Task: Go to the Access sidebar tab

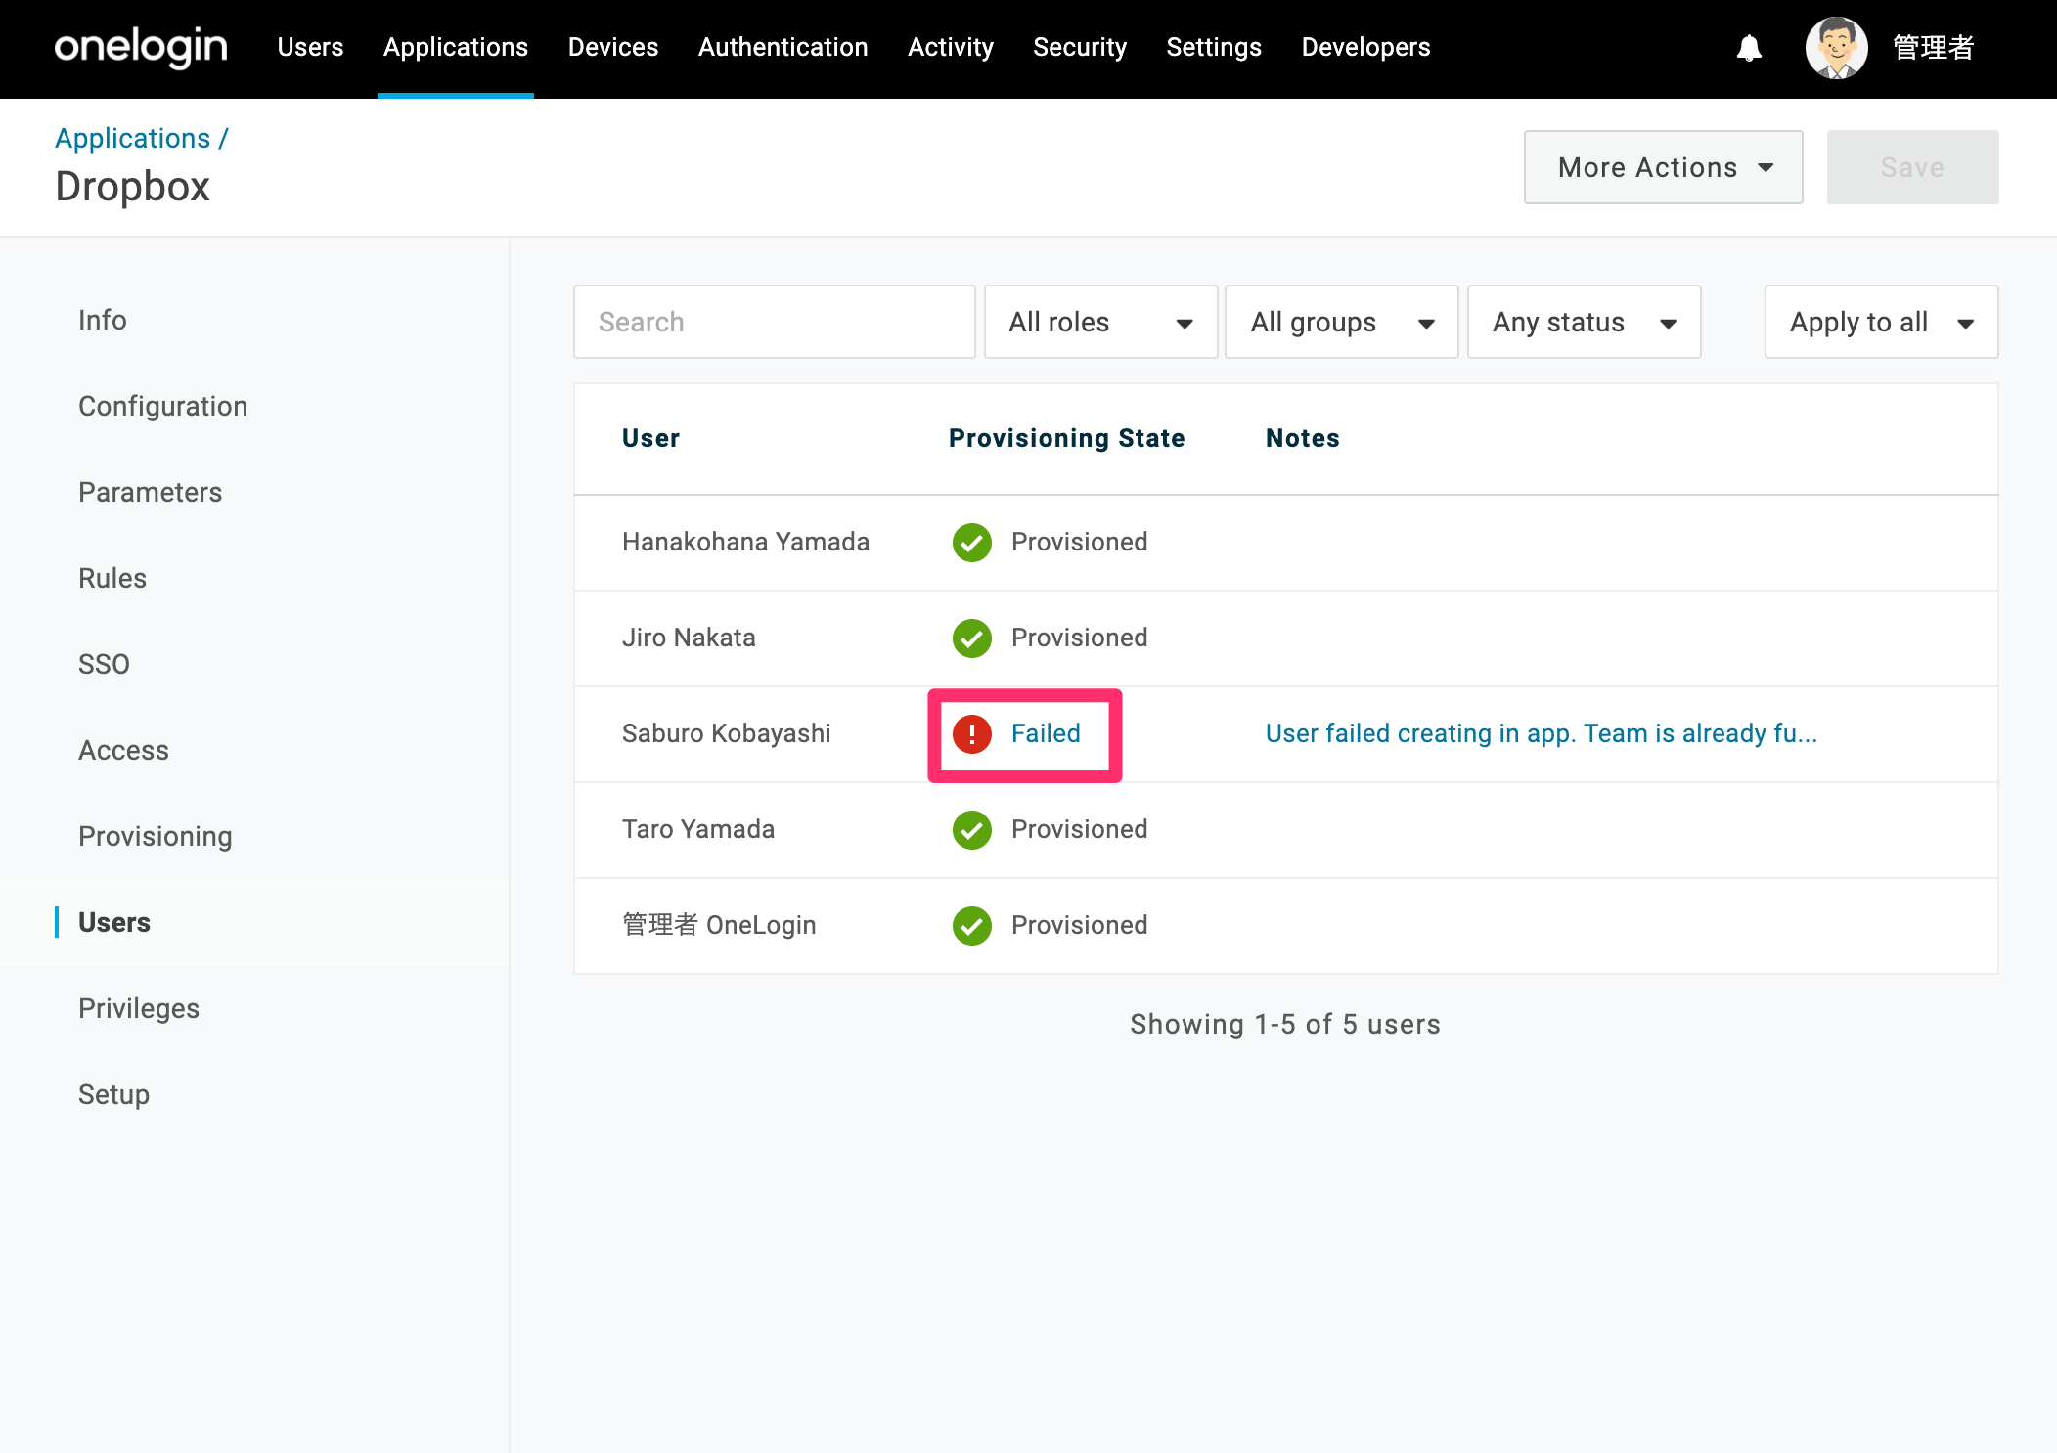Action: (x=123, y=750)
